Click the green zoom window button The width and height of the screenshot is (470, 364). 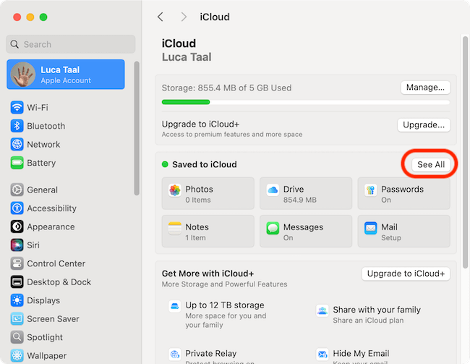tap(43, 17)
